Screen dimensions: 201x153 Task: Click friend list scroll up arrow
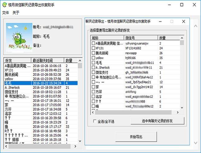(80, 60)
